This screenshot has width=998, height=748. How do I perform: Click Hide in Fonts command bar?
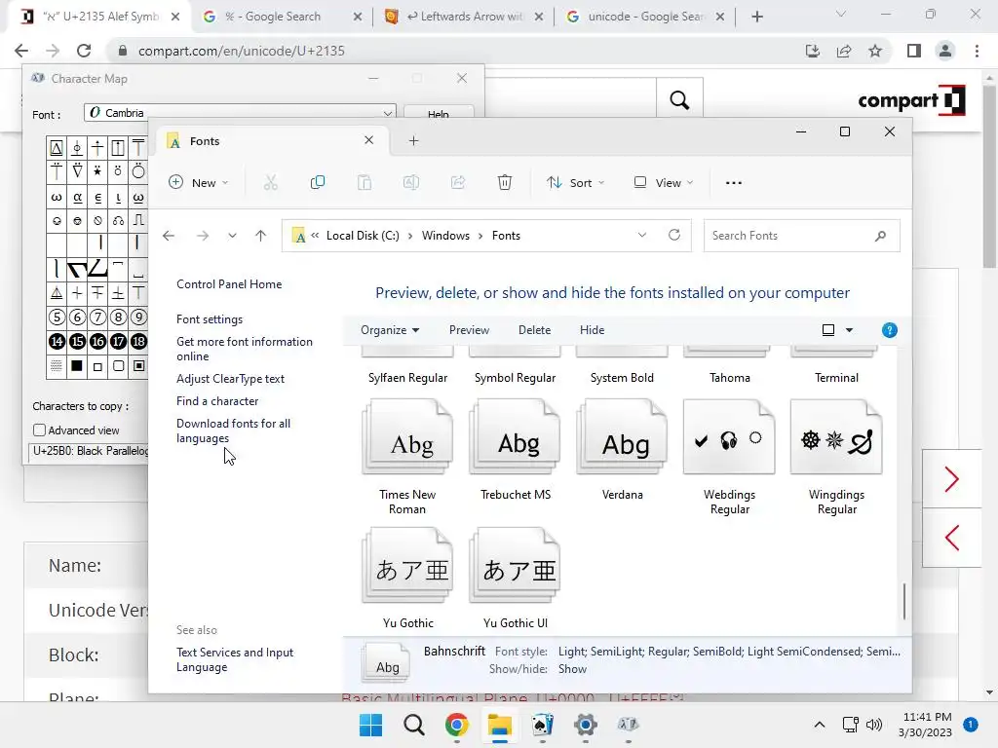pos(592,330)
